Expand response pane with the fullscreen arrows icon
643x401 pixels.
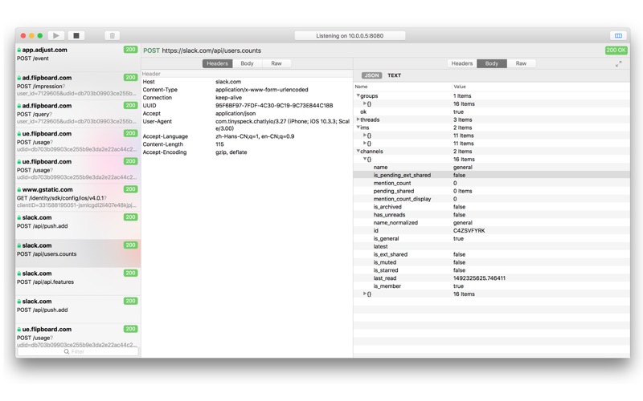click(x=618, y=64)
